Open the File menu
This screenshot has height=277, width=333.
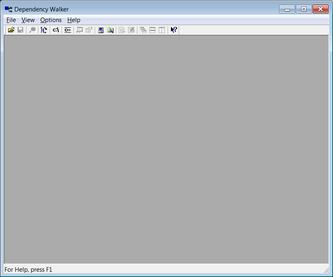tap(11, 20)
